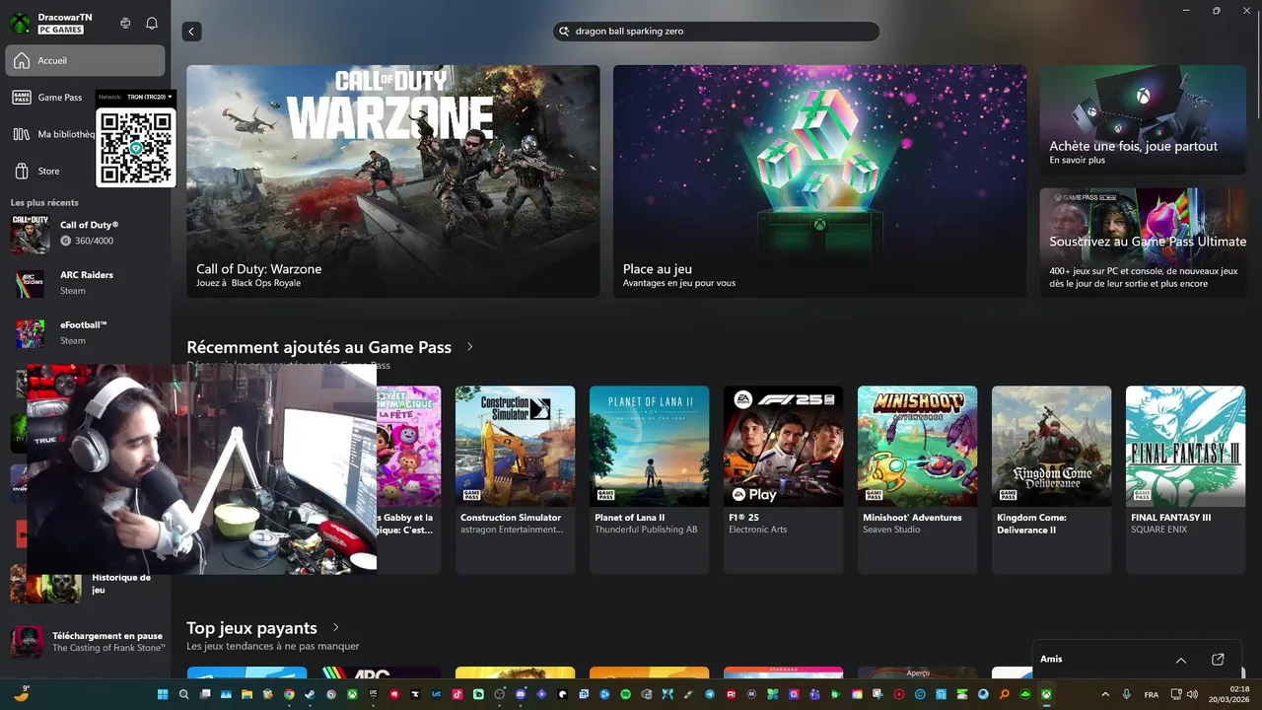Open FINAL FANTASY III game tile
1262x710 pixels.
[1185, 479]
